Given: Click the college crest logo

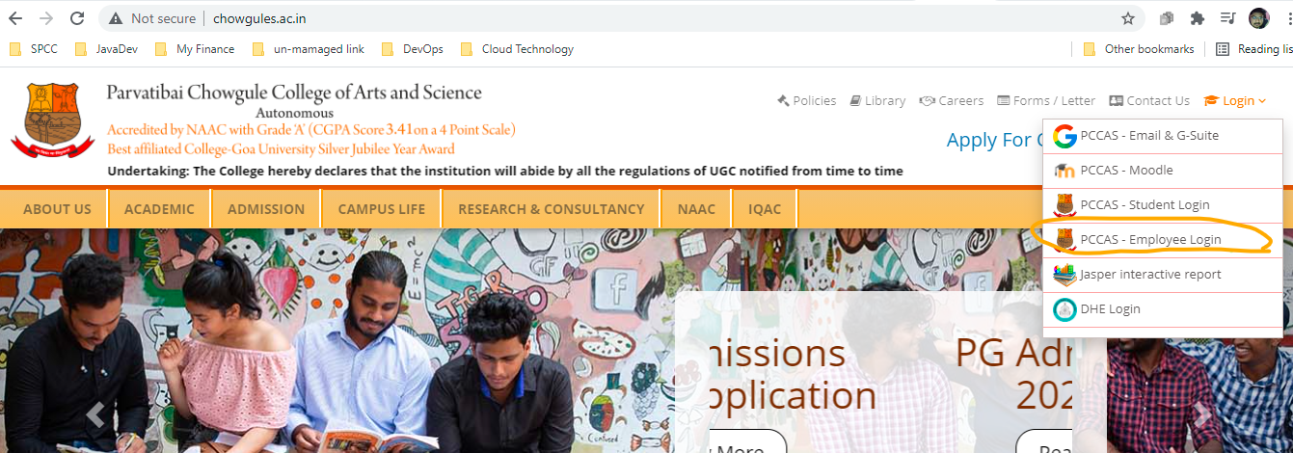Looking at the screenshot, I should (x=53, y=120).
